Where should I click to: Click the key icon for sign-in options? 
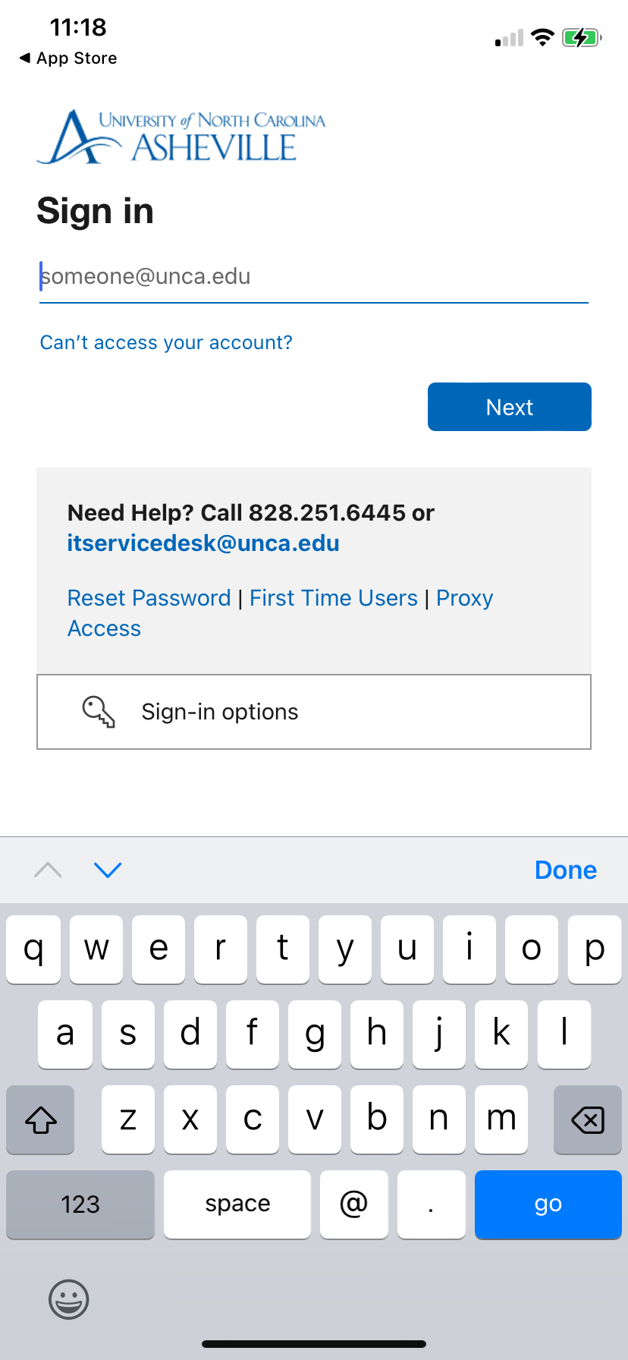tap(99, 712)
